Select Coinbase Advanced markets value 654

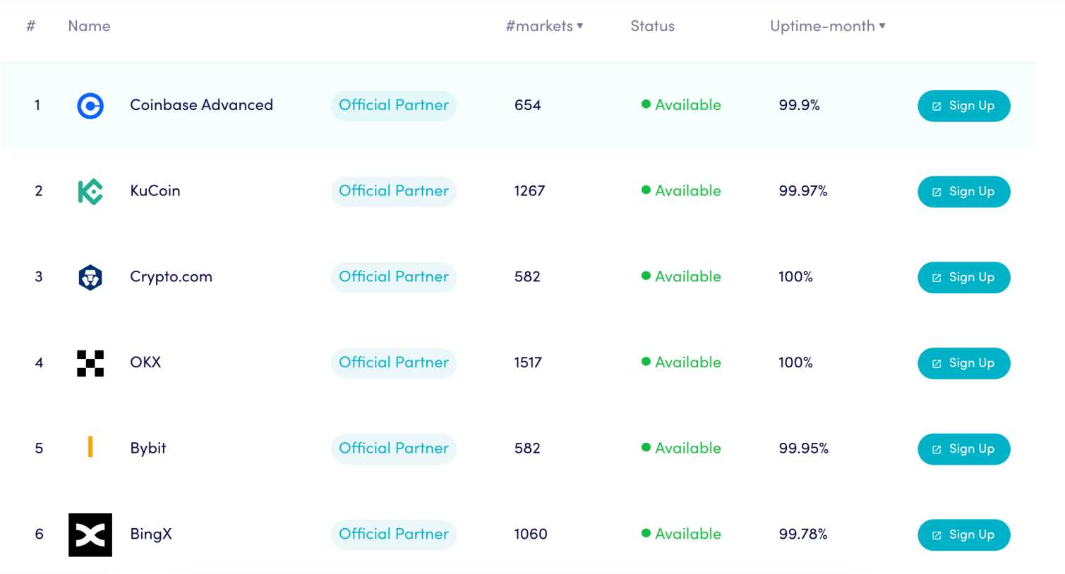point(528,106)
